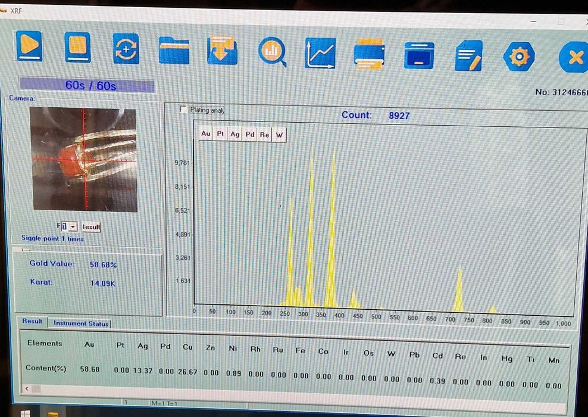
Task: Start the measurement with the play icon
Action: tap(29, 46)
